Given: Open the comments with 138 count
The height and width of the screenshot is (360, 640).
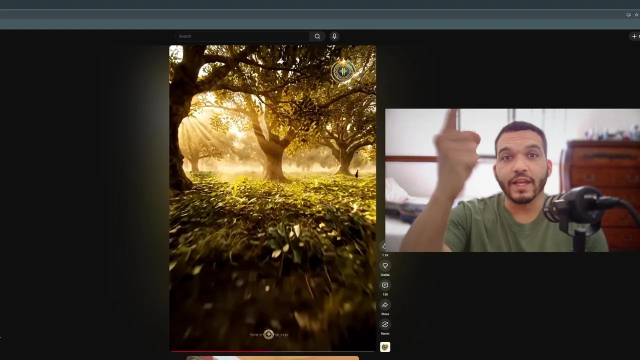Looking at the screenshot, I should [385, 285].
